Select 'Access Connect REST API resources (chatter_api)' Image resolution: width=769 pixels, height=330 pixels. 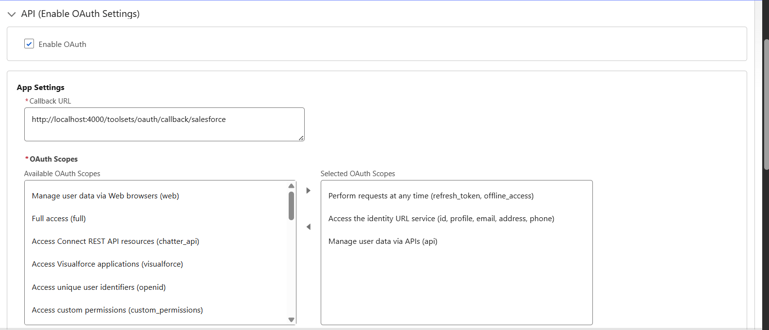pyautogui.click(x=115, y=241)
